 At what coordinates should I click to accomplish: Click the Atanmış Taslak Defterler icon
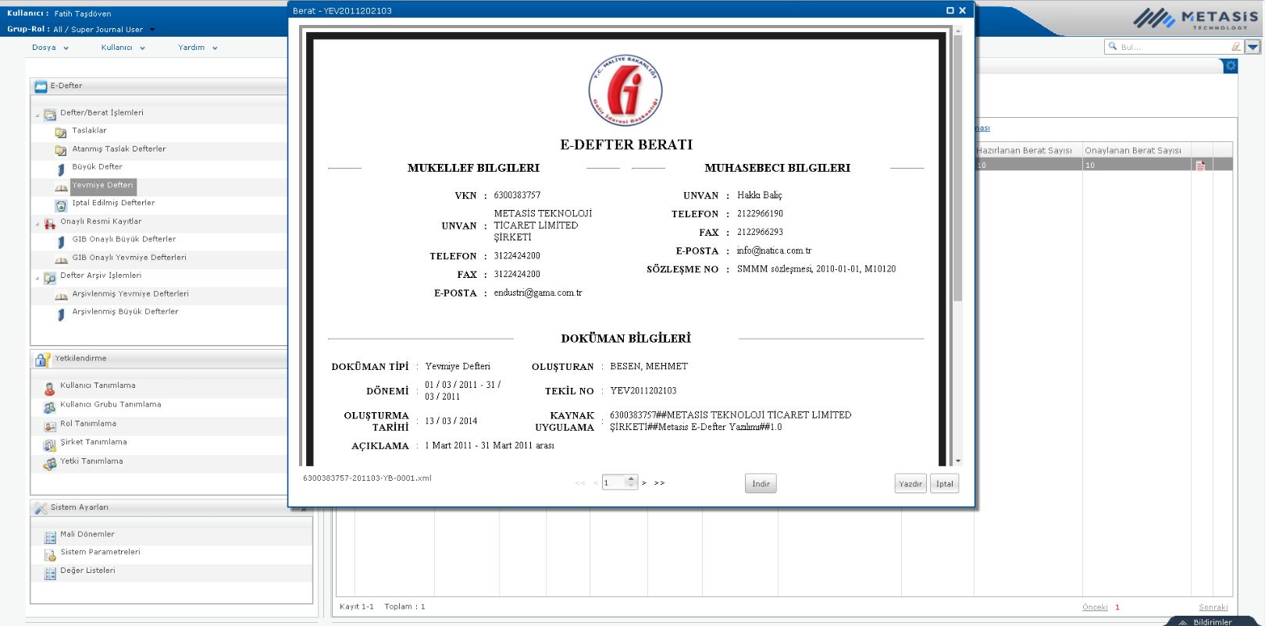61,150
